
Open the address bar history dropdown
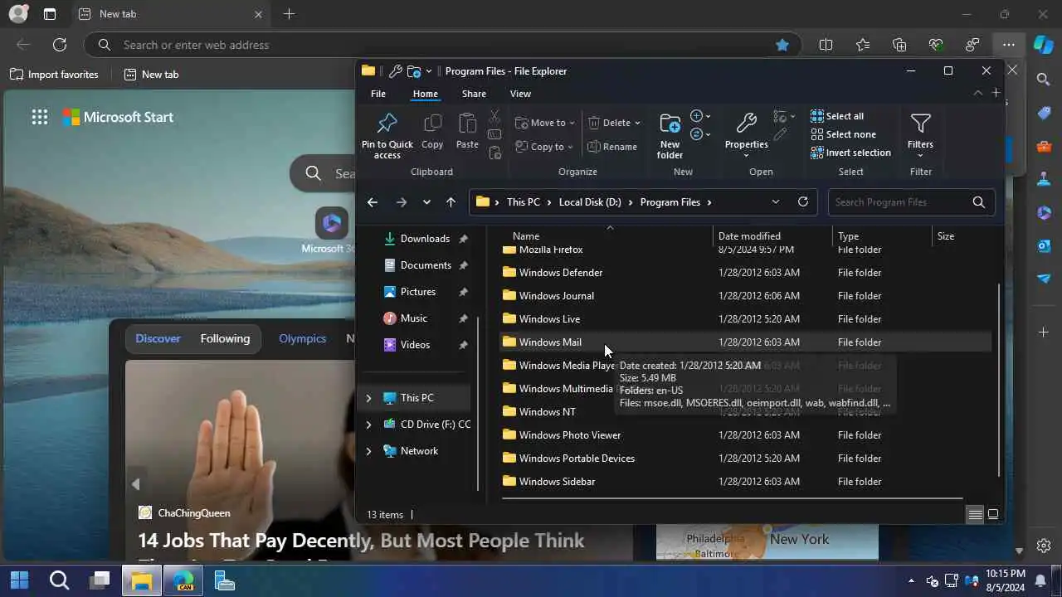click(x=776, y=201)
